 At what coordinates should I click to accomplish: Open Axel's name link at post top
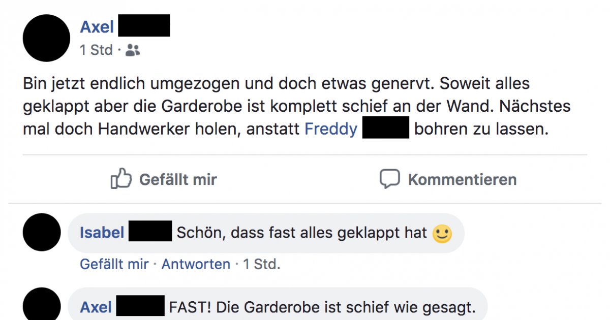(x=97, y=26)
